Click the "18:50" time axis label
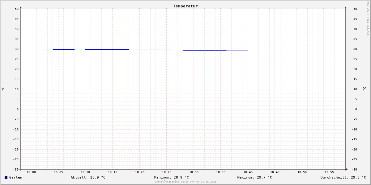371x185 pixels. pyautogui.click(x=302, y=172)
